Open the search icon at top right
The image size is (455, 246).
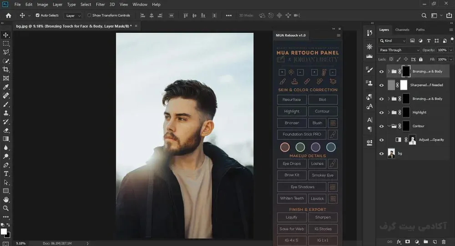(424, 15)
